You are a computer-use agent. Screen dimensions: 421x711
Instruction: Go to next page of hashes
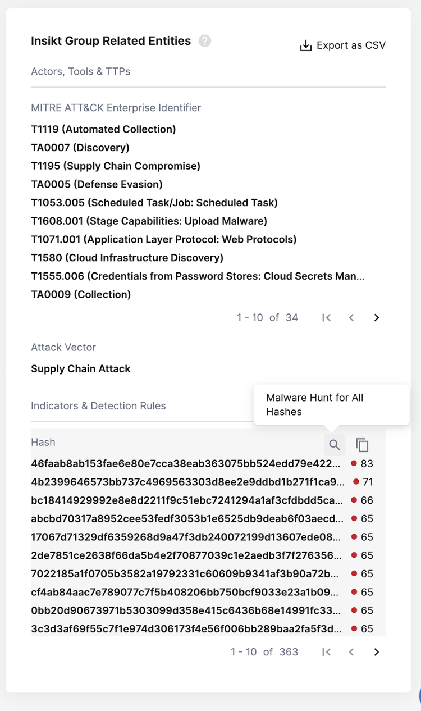tap(376, 652)
